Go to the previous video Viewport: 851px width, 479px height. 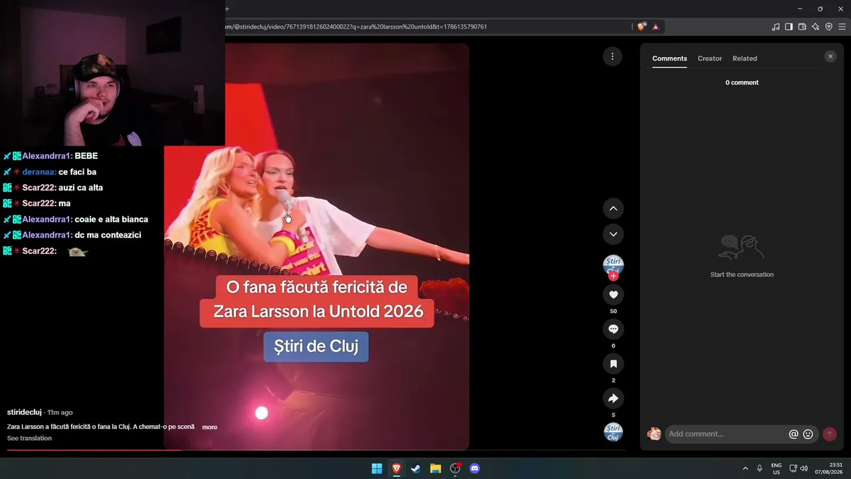[613, 208]
